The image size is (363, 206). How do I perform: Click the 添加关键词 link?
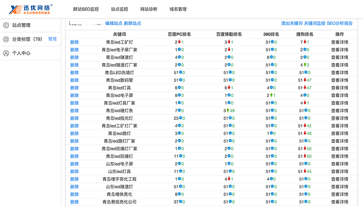[x=291, y=24]
